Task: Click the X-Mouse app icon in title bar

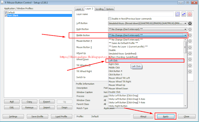Action: tap(2, 2)
